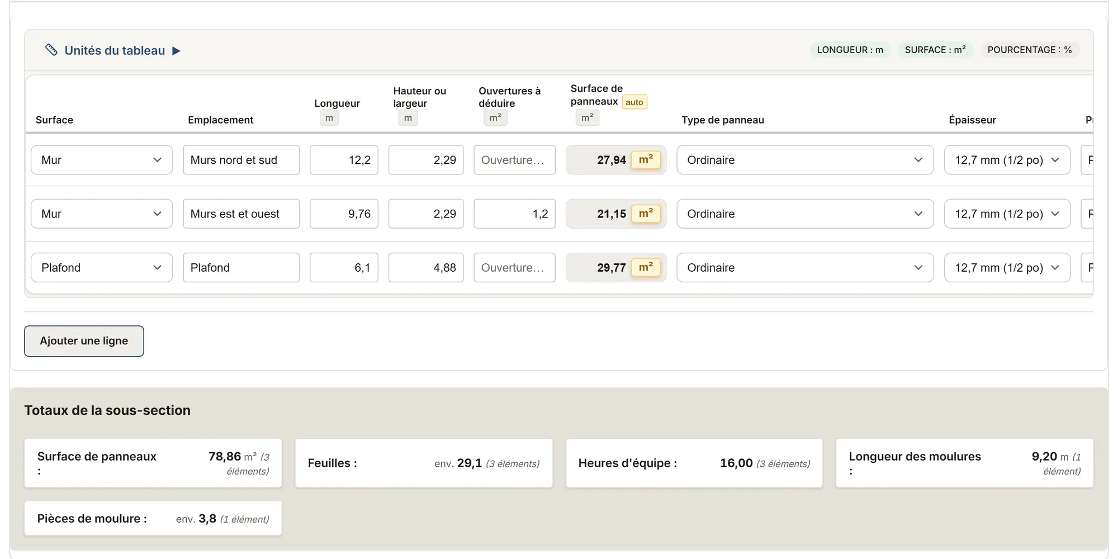Click the Type de panneau column header
Screen dimensions: 1118x559
point(723,120)
